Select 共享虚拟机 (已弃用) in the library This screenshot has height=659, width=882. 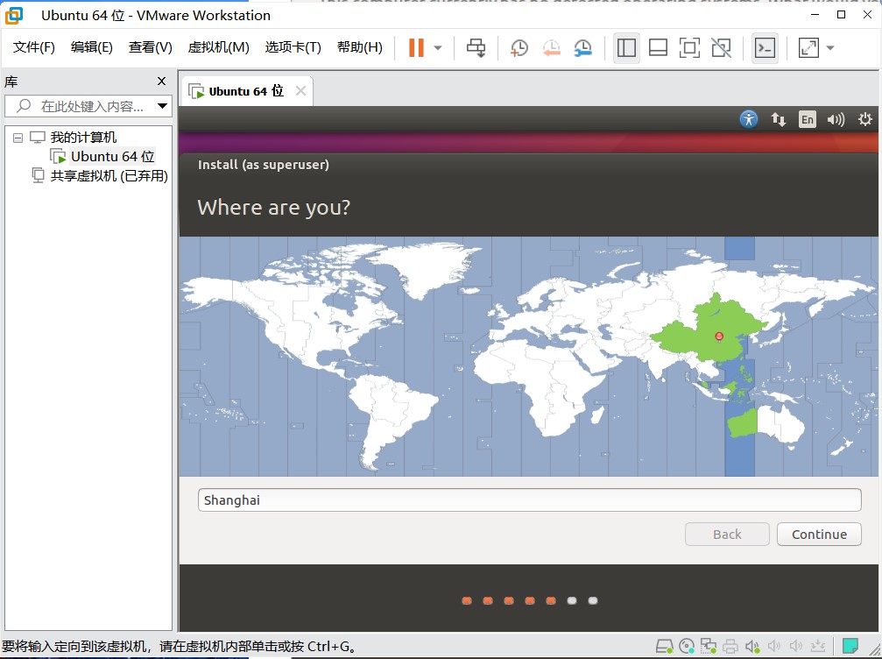tap(109, 175)
